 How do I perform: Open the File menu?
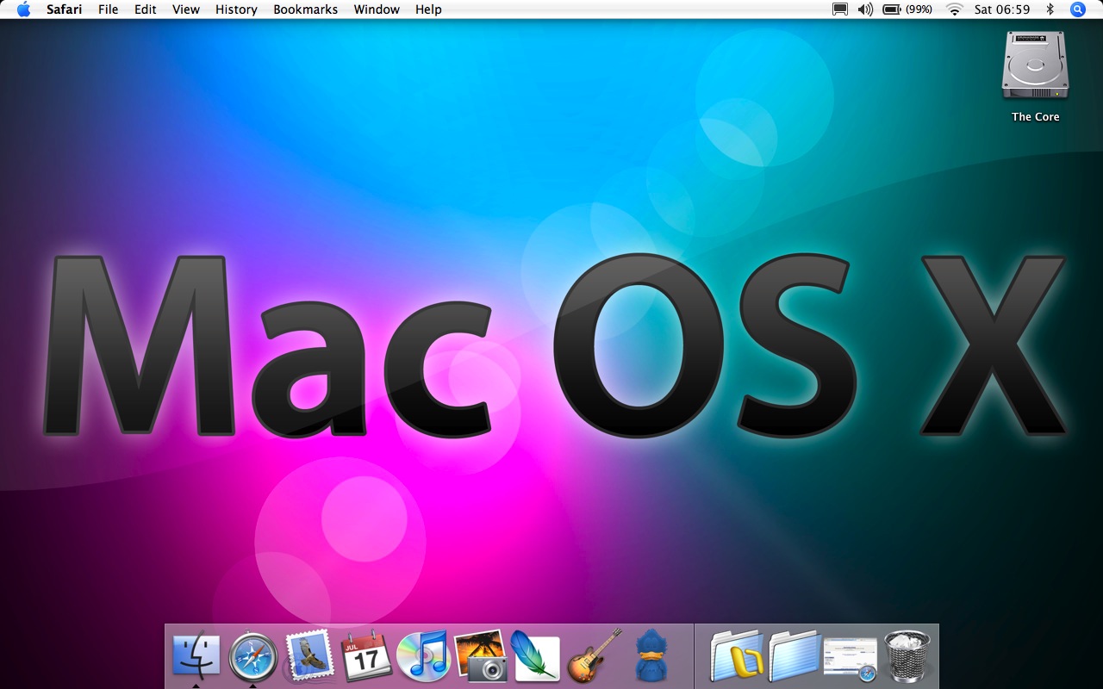point(109,9)
